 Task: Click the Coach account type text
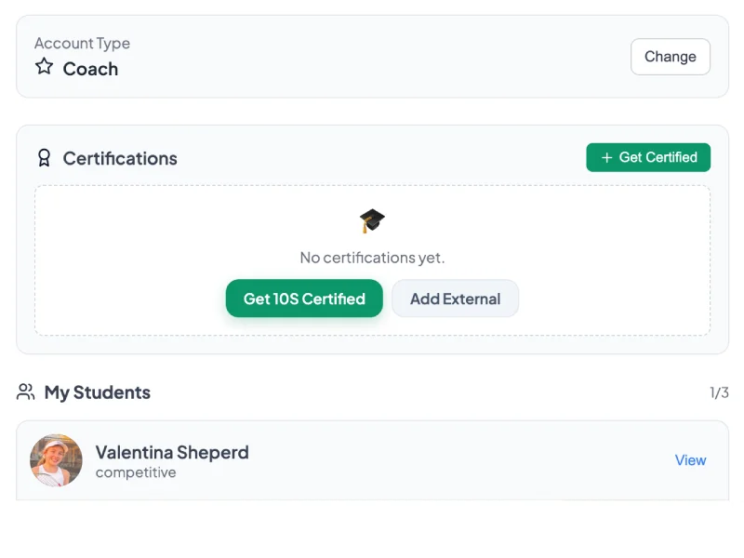click(x=90, y=69)
